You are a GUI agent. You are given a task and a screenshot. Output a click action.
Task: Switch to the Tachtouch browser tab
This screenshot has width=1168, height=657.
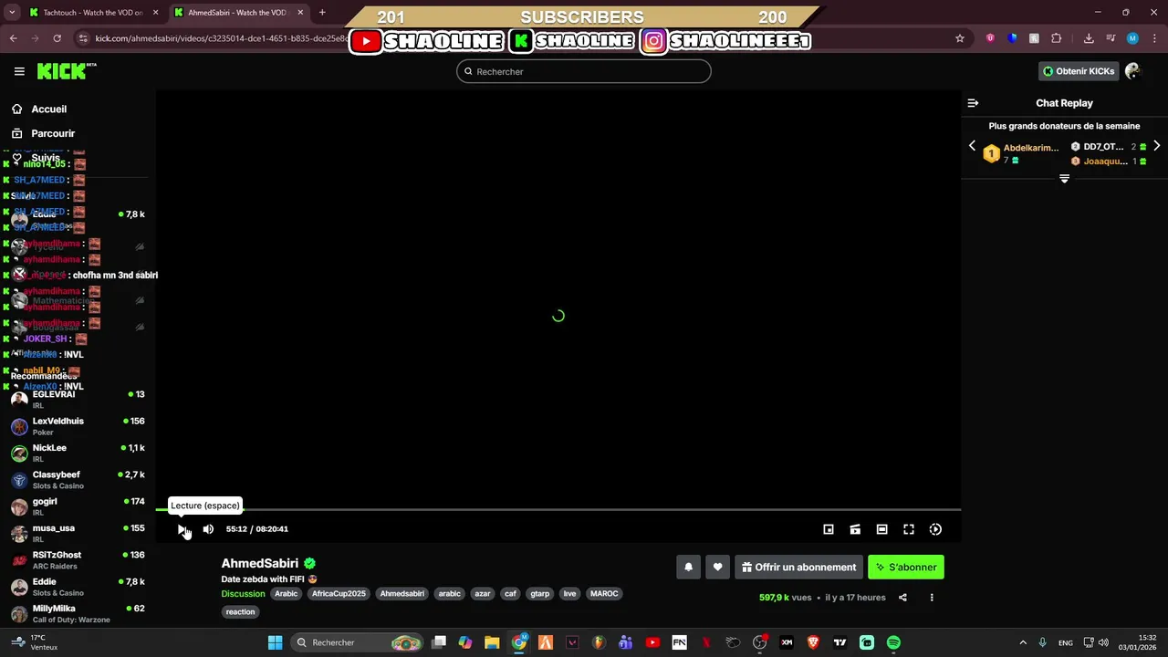pos(93,13)
